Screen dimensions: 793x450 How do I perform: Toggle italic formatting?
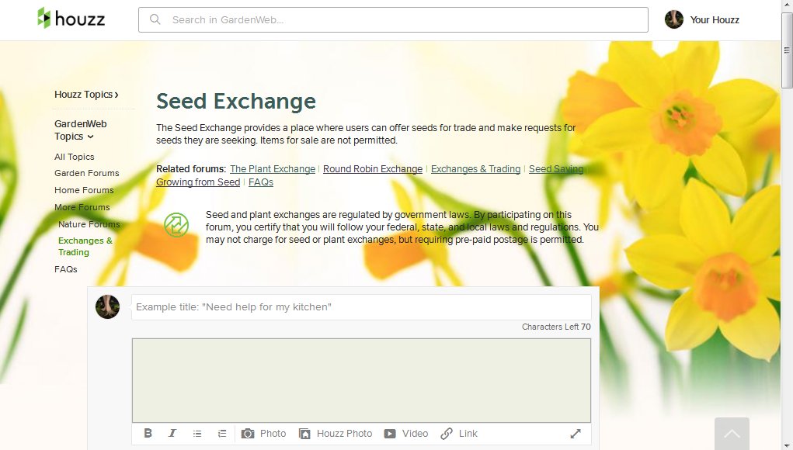pos(172,434)
